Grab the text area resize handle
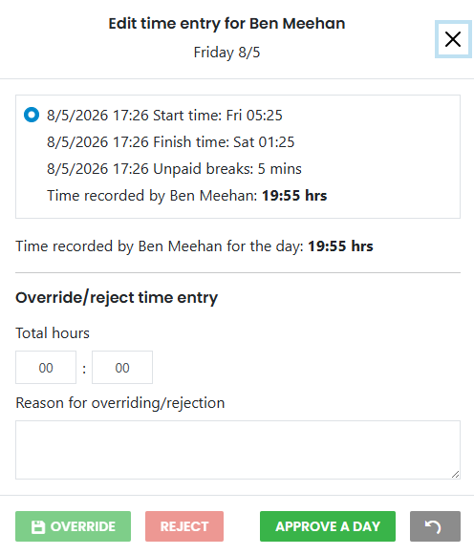This screenshot has width=474, height=555. tap(455, 475)
